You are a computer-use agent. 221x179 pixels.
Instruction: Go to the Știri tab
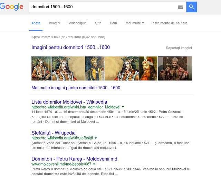point(98,23)
